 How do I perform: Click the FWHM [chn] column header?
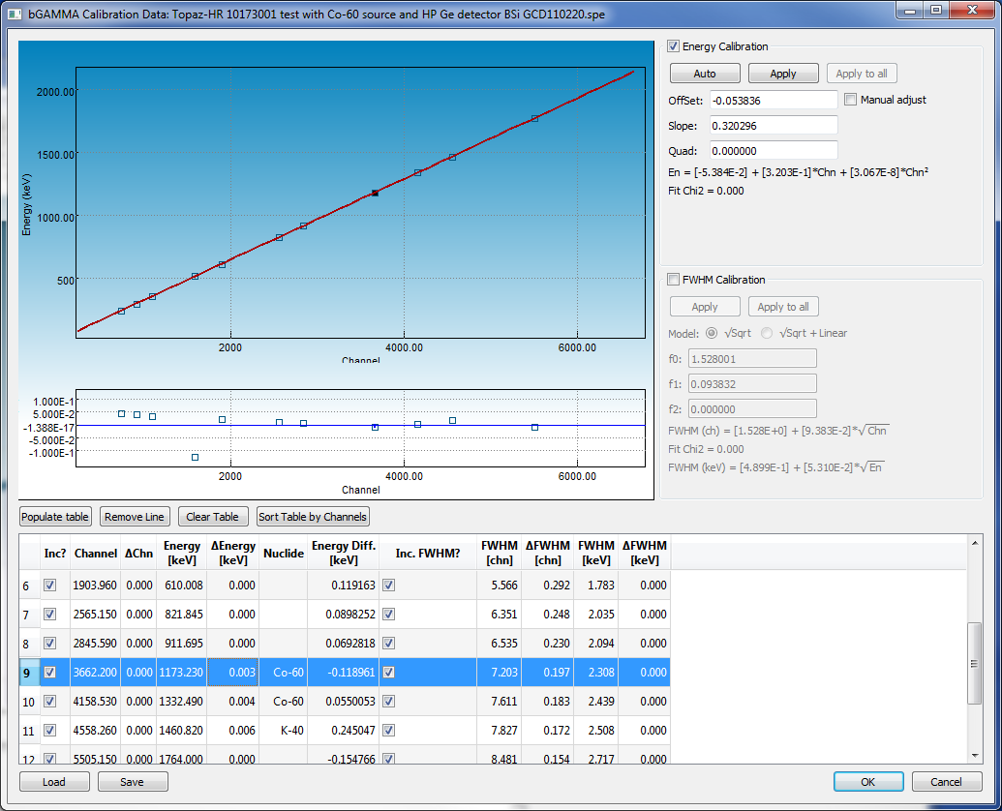click(500, 553)
